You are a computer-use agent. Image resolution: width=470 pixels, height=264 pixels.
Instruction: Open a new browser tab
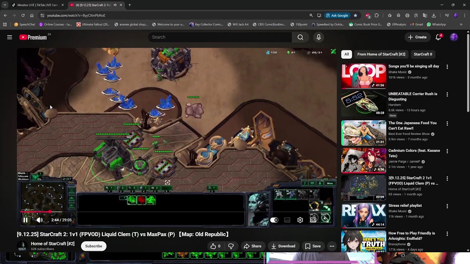[x=130, y=5]
